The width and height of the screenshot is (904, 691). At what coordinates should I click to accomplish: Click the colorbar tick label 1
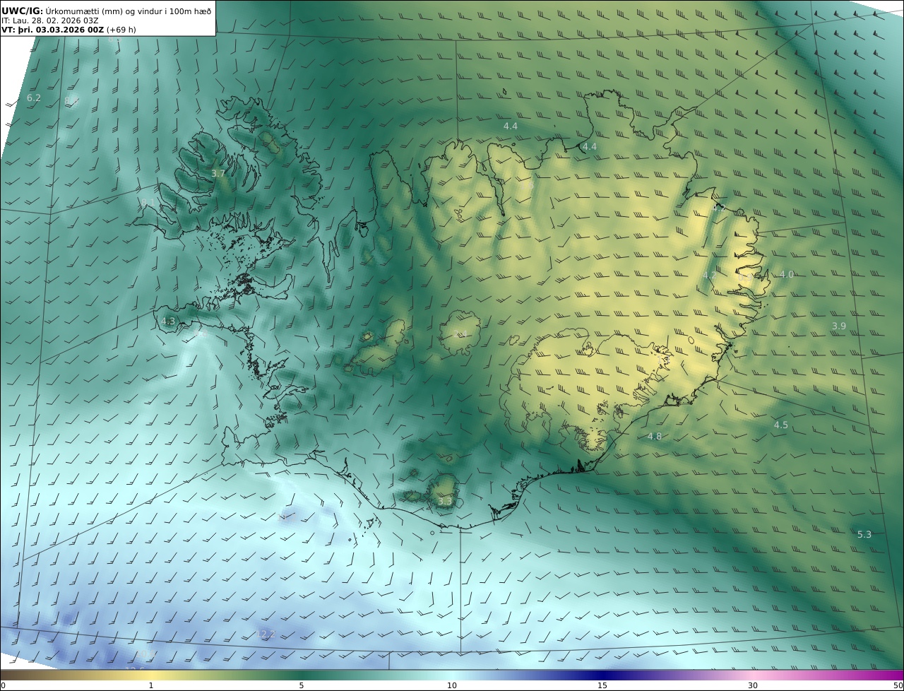click(151, 685)
